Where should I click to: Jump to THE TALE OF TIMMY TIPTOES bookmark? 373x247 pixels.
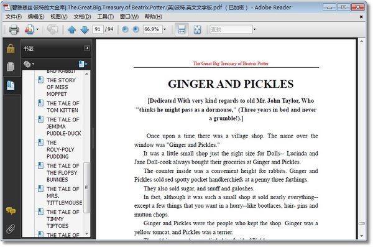coord(63,219)
